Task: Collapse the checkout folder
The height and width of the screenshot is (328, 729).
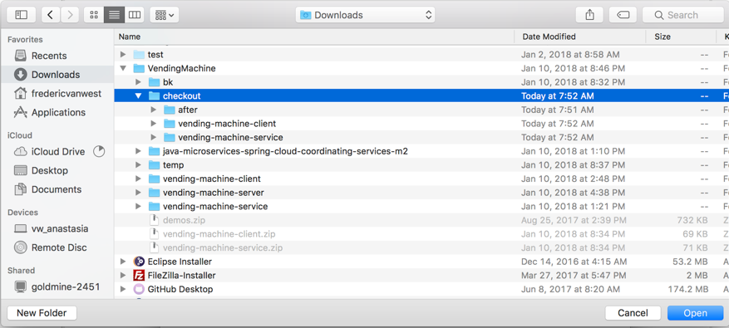Action: pyautogui.click(x=138, y=95)
